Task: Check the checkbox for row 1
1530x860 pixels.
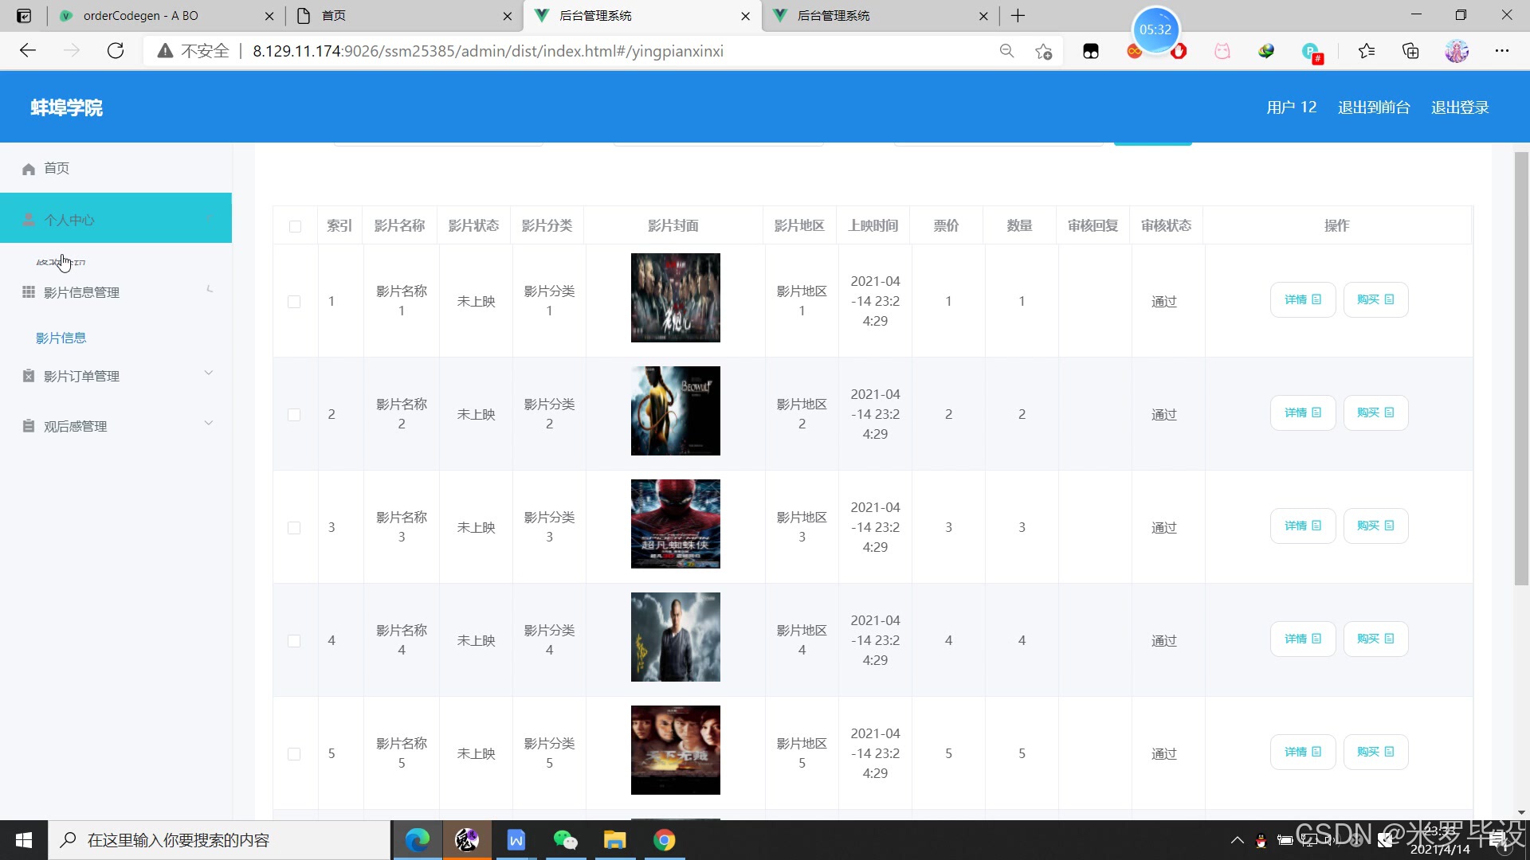Action: point(294,302)
